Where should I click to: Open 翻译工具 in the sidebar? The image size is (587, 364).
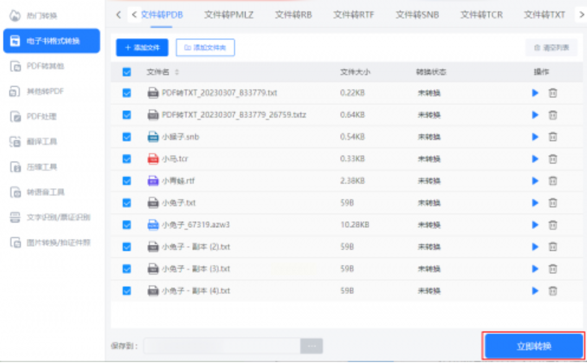[41, 142]
